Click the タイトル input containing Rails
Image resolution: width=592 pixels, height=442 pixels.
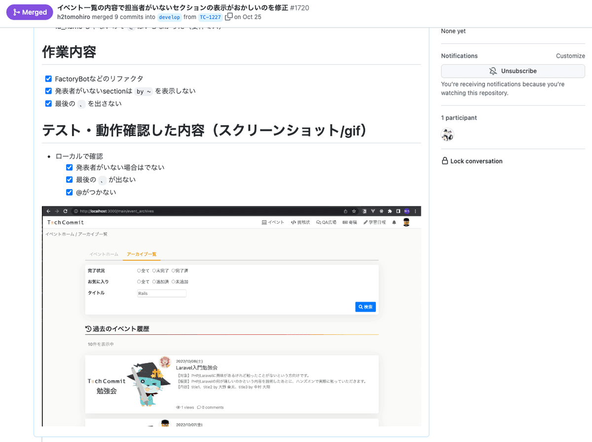click(162, 293)
